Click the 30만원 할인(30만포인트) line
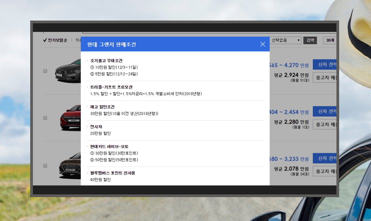The height and width of the screenshot is (221, 371). 114,153
